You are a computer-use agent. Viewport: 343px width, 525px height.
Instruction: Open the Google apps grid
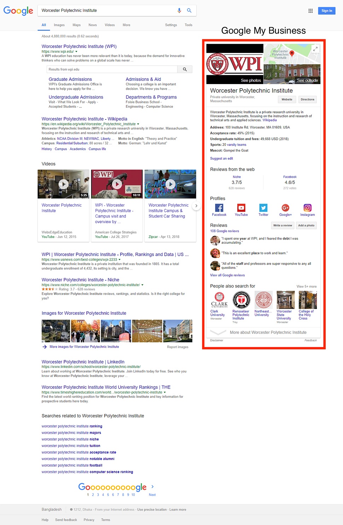[310, 11]
